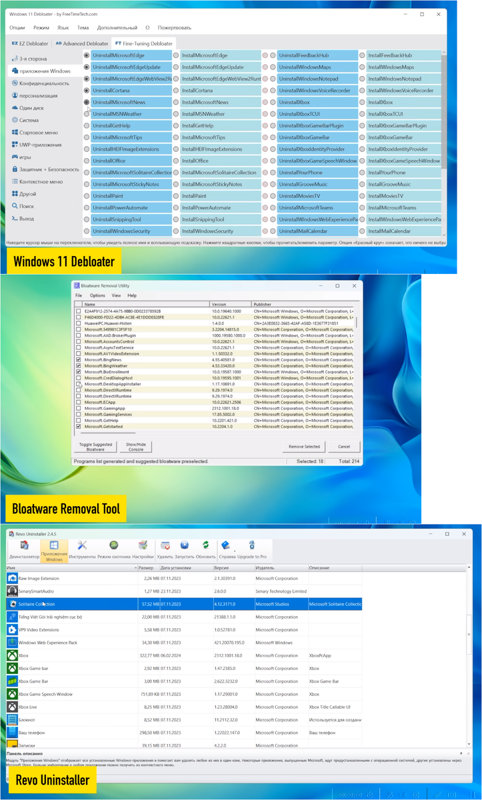Switch to EZ Debloater tab

click(x=29, y=43)
